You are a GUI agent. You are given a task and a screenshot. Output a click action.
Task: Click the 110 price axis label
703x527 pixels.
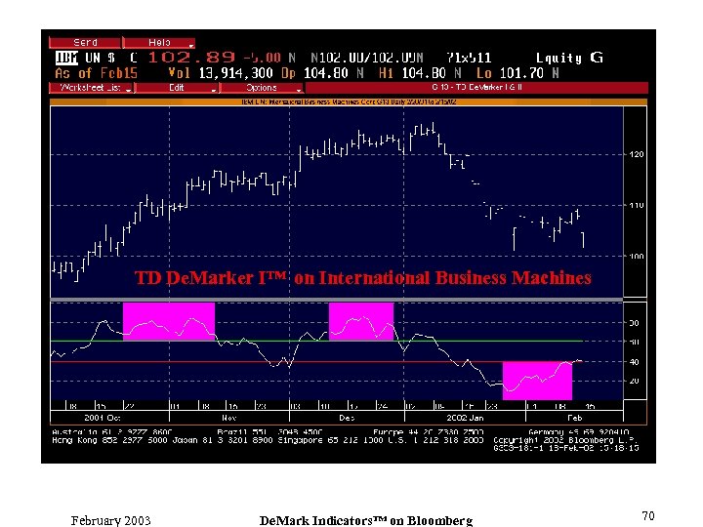coord(637,205)
